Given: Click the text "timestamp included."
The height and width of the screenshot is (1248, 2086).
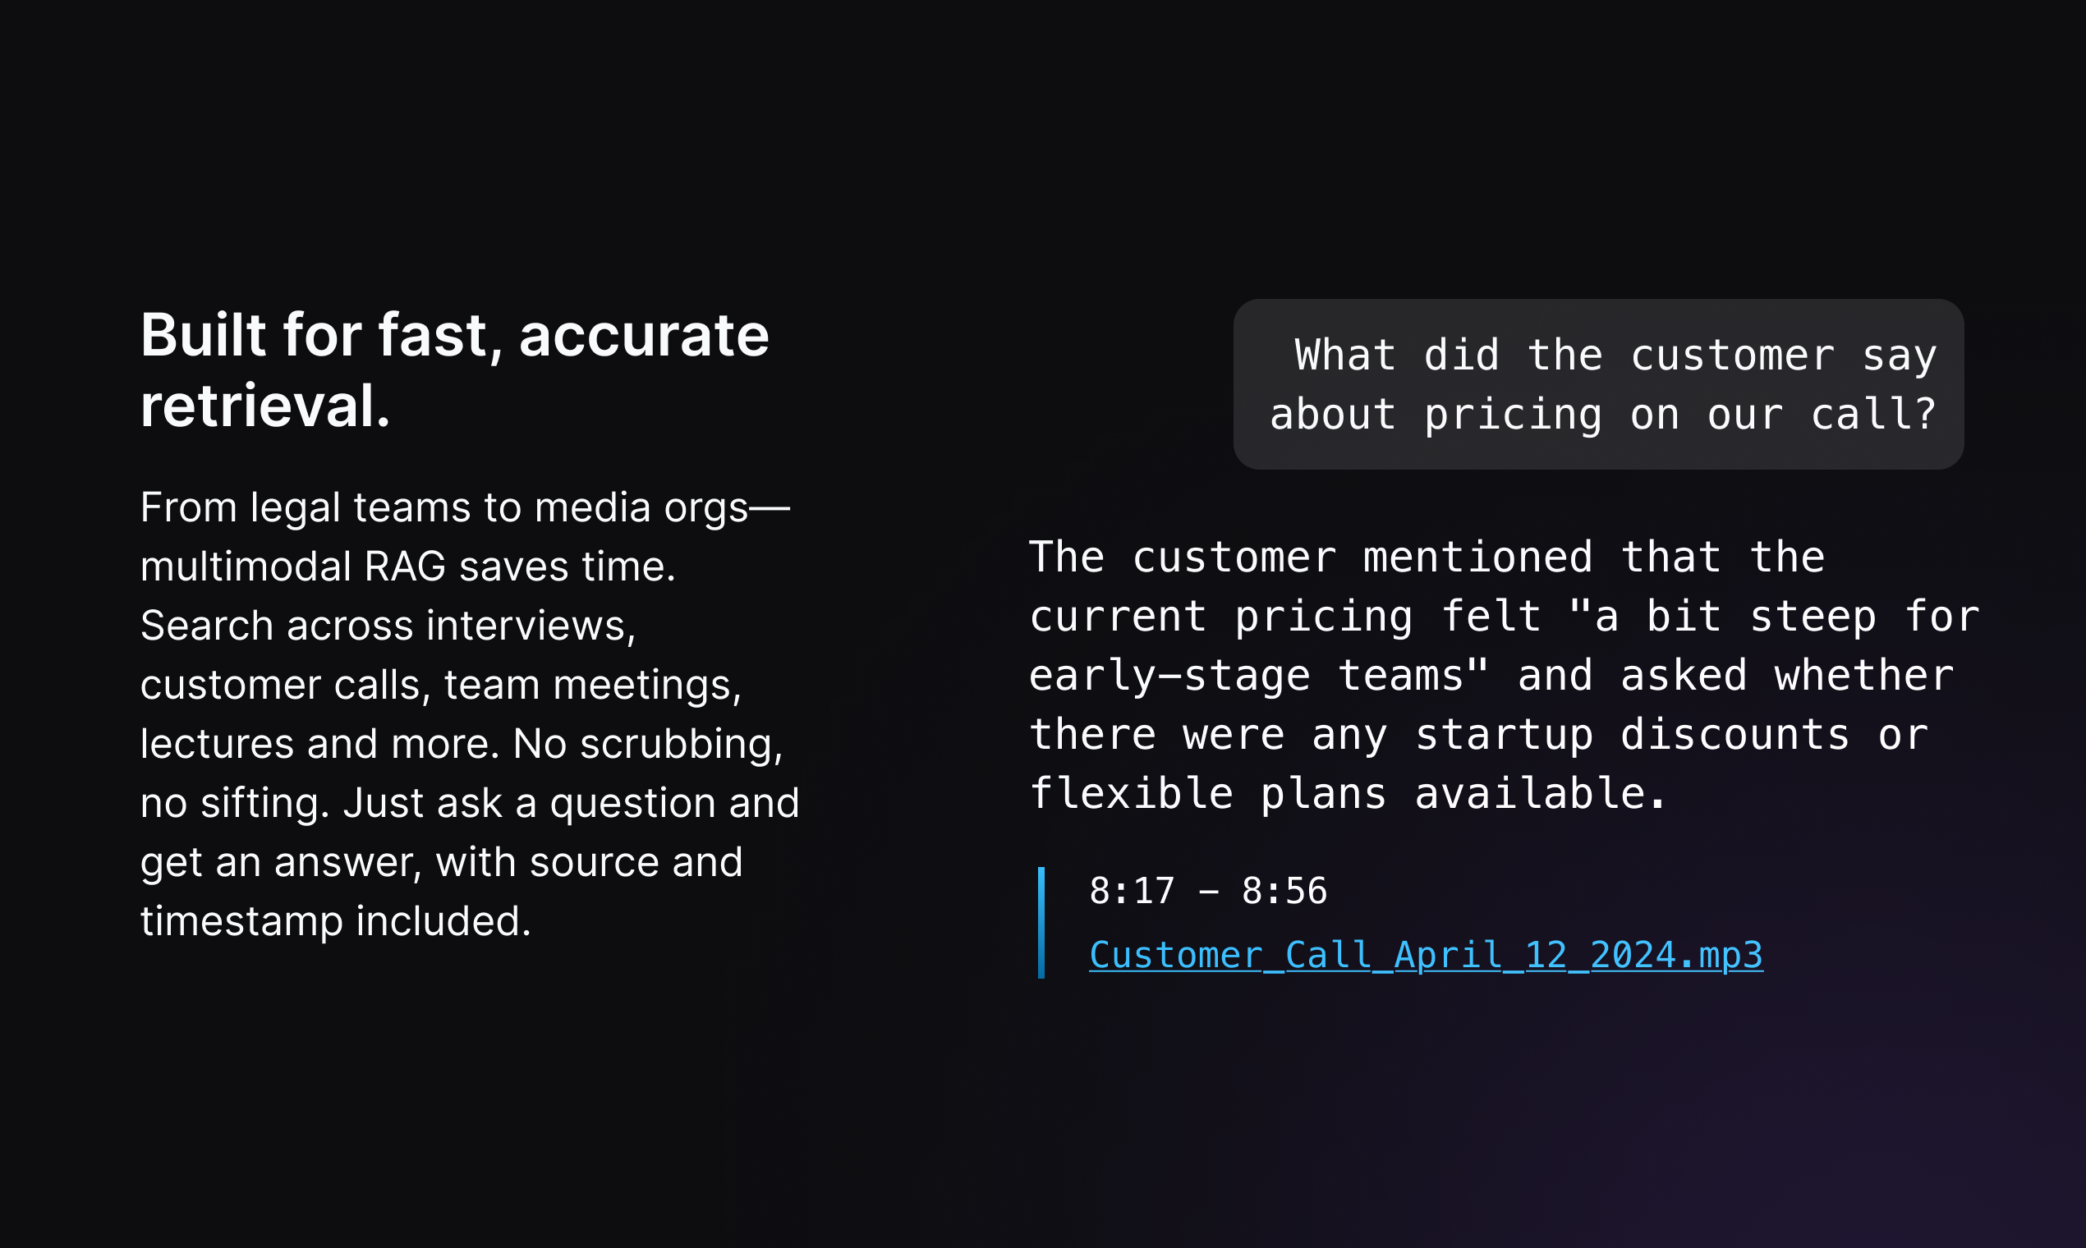Looking at the screenshot, I should point(336,921).
